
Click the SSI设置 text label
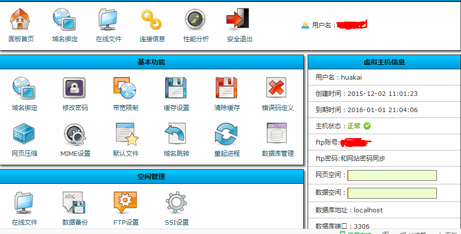177,223
